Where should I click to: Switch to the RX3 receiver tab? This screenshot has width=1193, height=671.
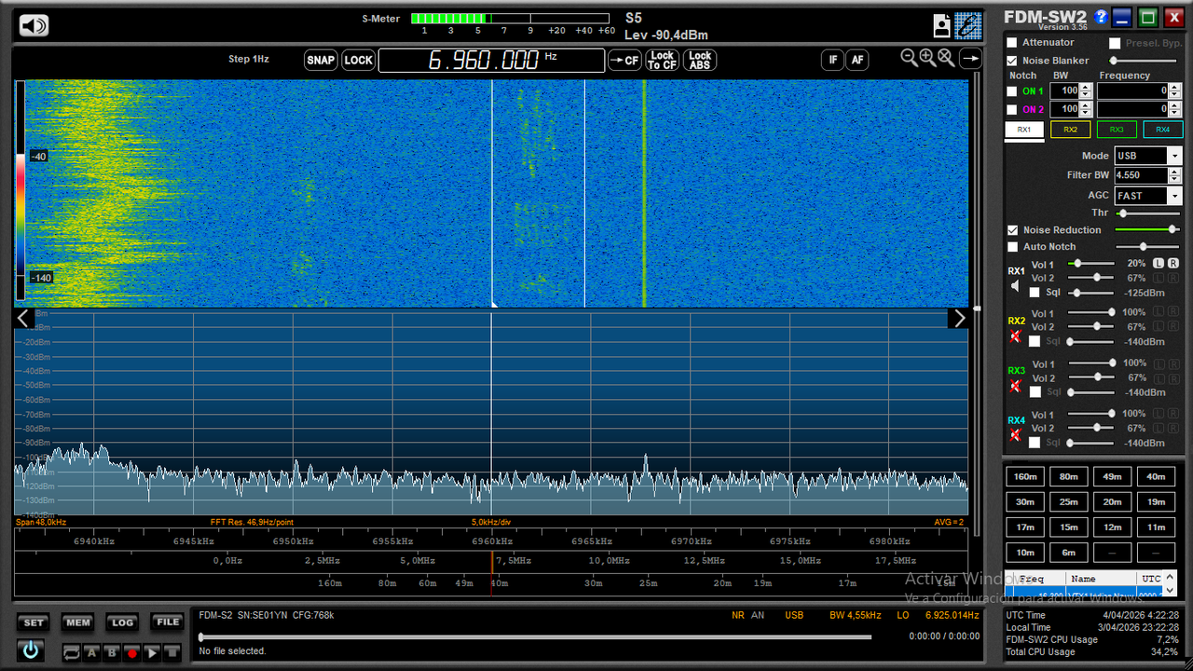[1117, 130]
